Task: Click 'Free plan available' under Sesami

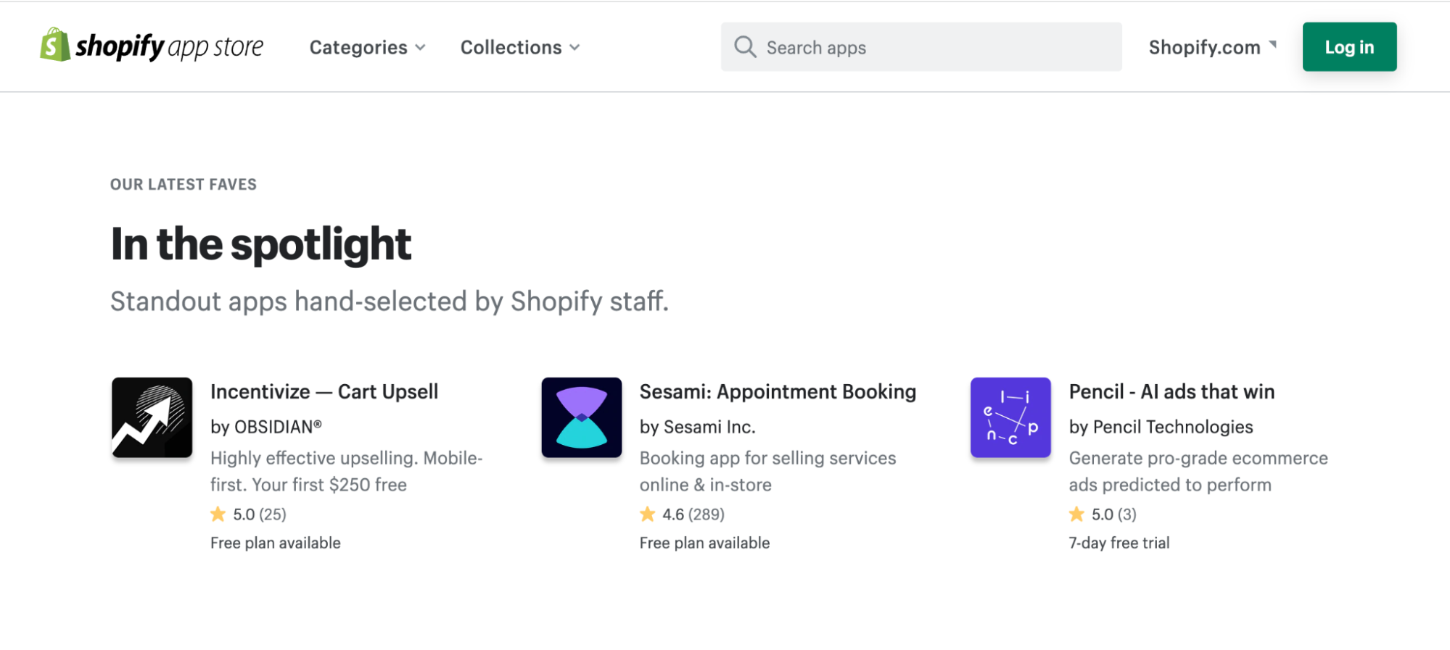Action: pyautogui.click(x=704, y=543)
